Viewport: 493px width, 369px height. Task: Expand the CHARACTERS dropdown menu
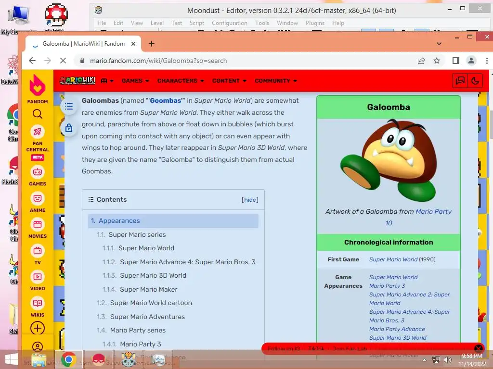point(181,81)
